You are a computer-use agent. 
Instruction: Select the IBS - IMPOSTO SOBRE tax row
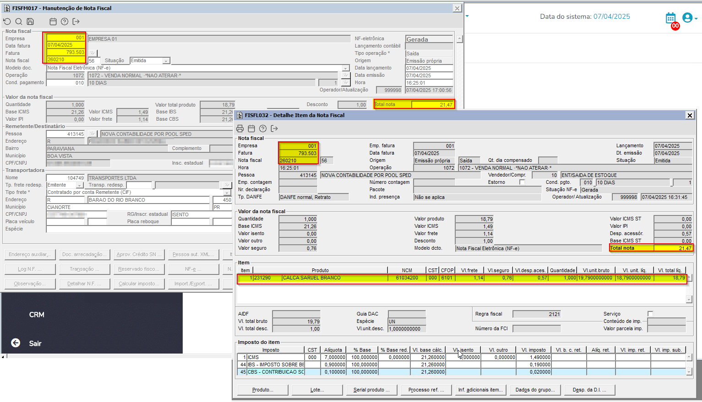tap(461, 364)
